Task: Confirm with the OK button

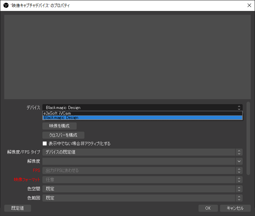Action: [x=208, y=208]
